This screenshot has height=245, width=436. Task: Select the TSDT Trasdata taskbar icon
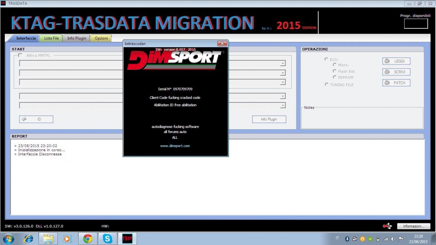click(x=127, y=238)
